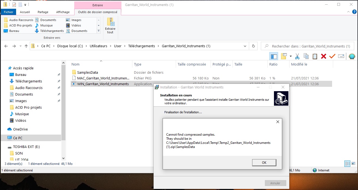The height and width of the screenshot is (190, 358).
Task: Open the folder options dropdown arrow
Action: (x=291, y=56)
